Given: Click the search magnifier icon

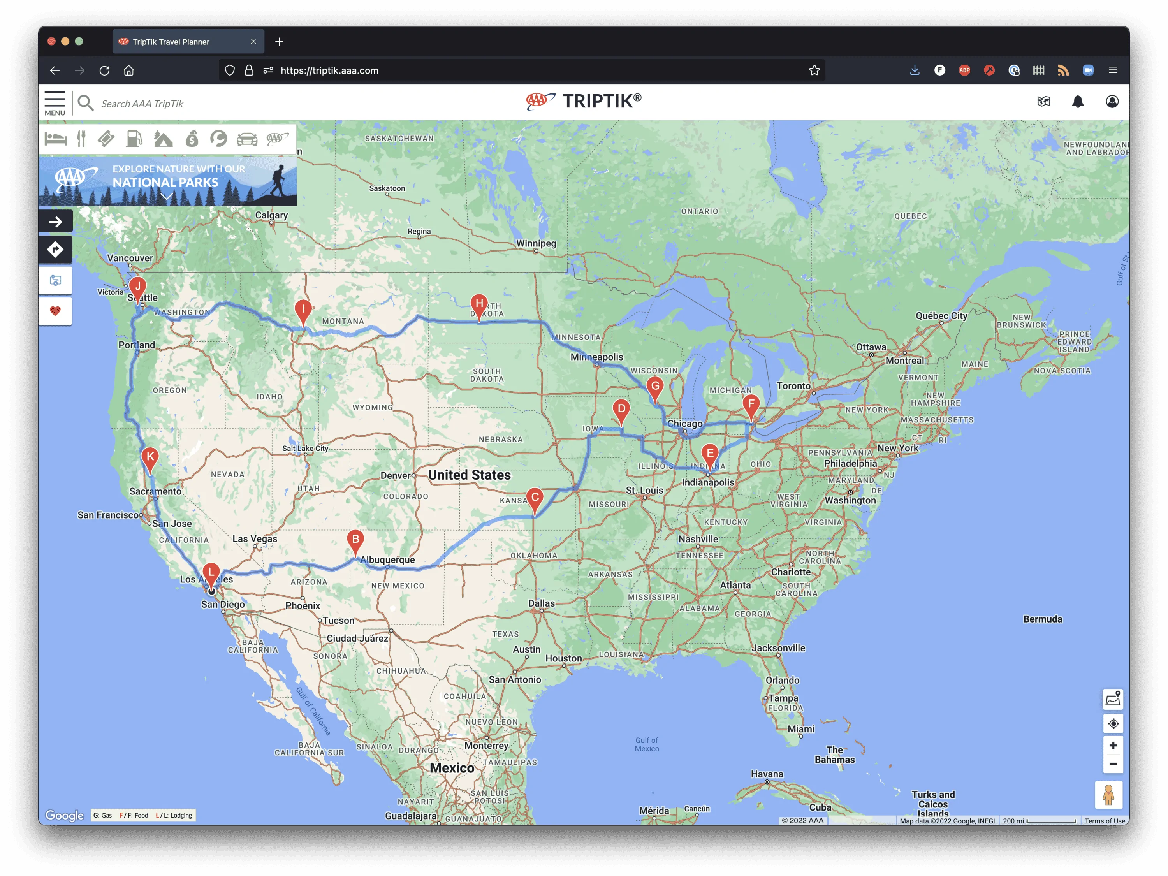Looking at the screenshot, I should coord(85,103).
